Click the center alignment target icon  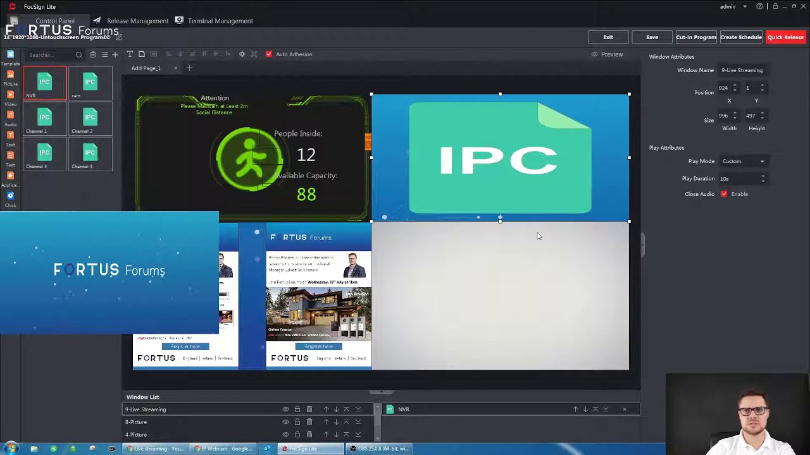point(242,54)
